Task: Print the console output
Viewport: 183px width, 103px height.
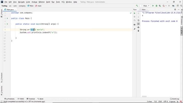Action: 138,27
